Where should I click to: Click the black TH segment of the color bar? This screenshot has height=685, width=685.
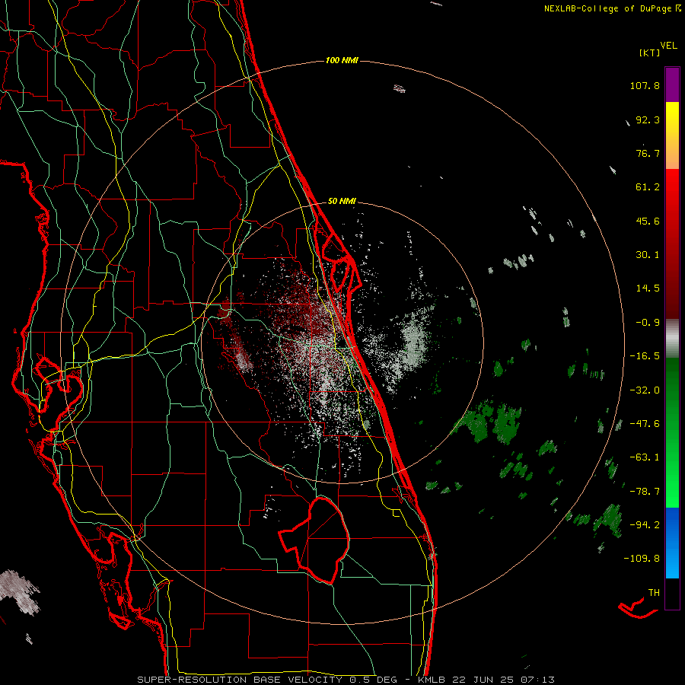pyautogui.click(x=672, y=594)
